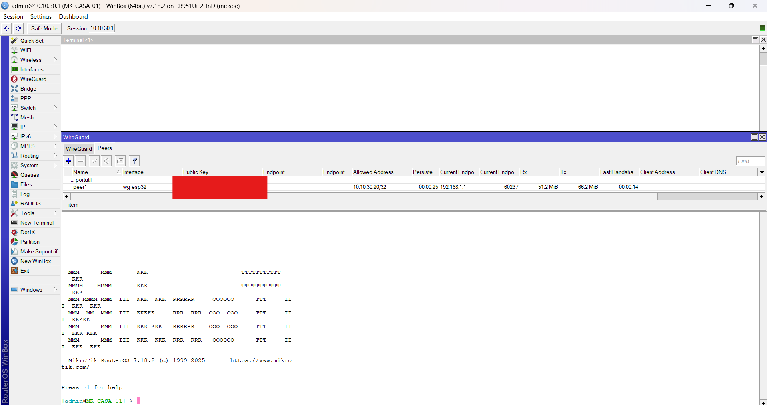Add a comment to the peer
The image size is (767, 405).
(120, 161)
